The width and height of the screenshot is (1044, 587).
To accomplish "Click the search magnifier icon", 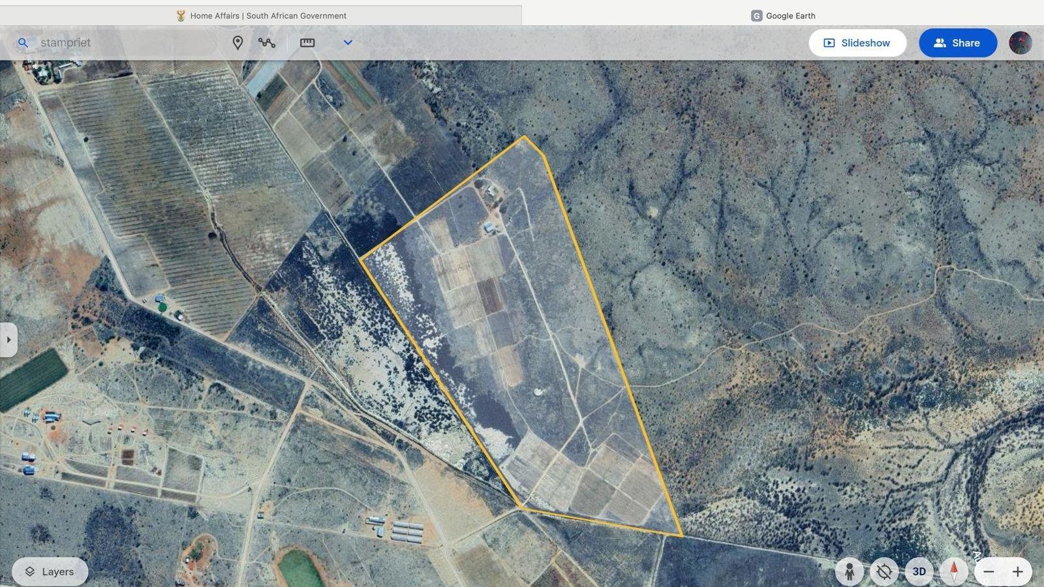I will [23, 43].
